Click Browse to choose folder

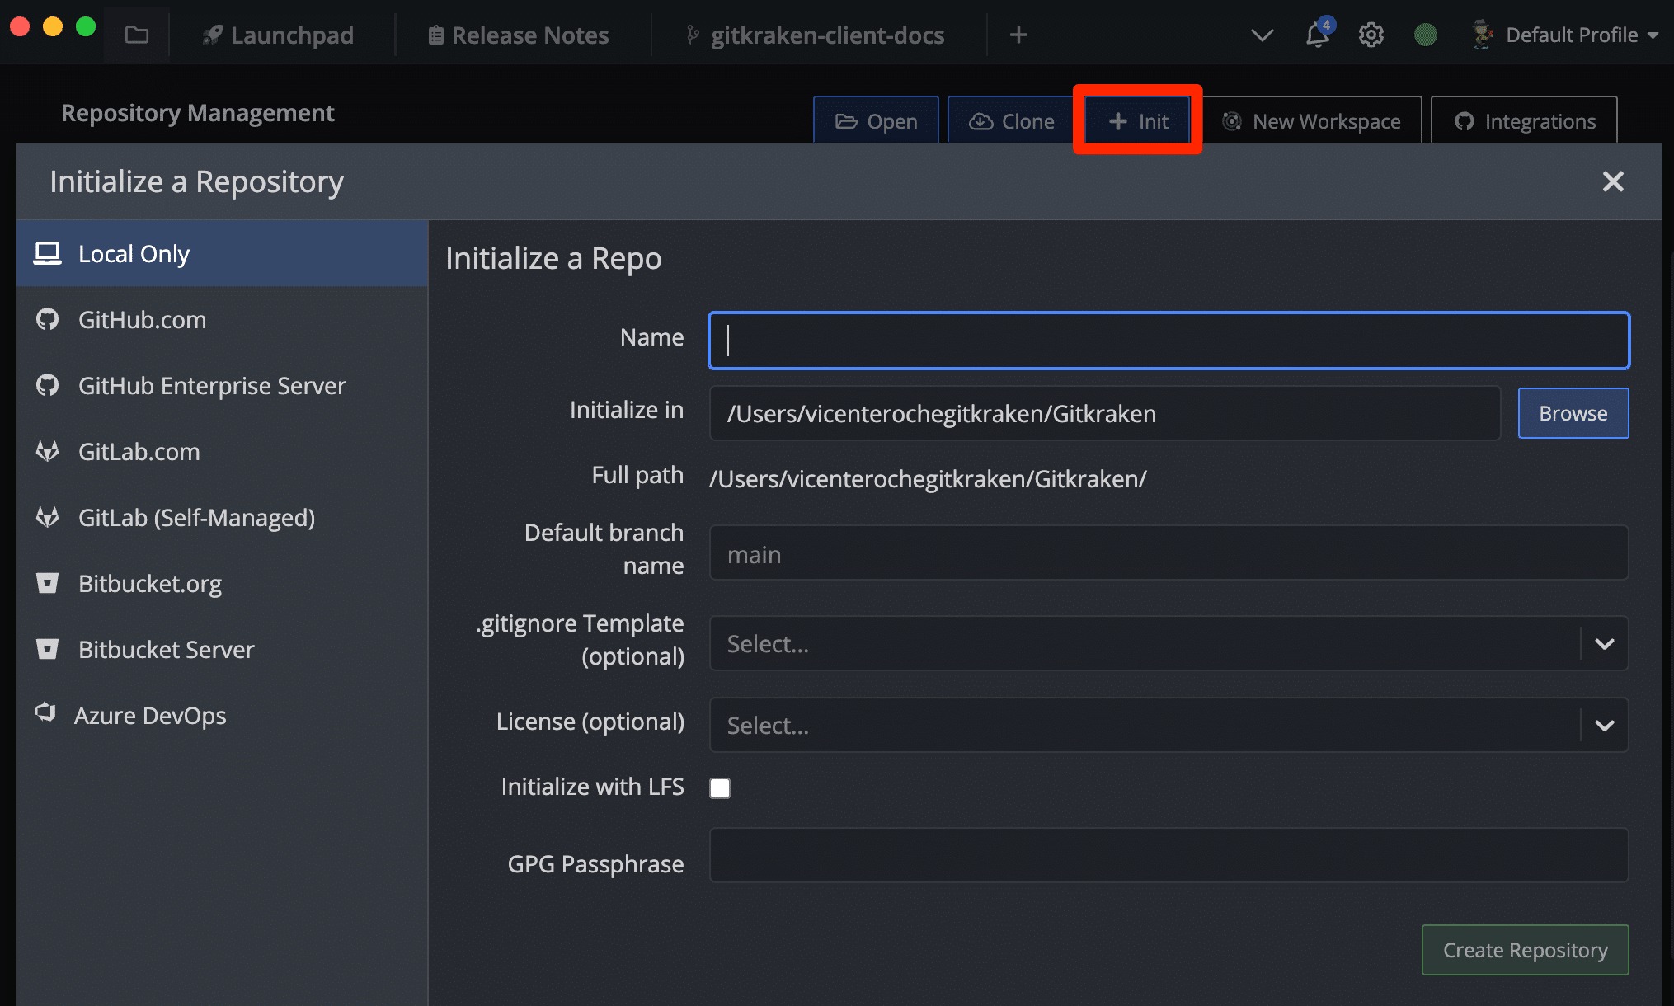[1573, 413]
